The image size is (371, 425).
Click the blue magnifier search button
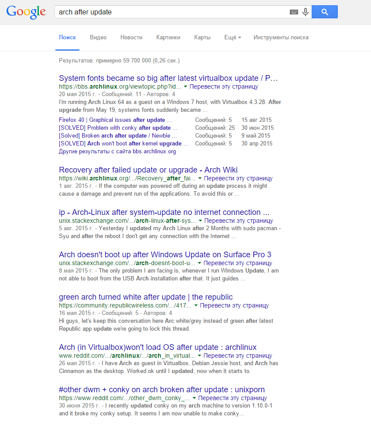click(x=325, y=12)
